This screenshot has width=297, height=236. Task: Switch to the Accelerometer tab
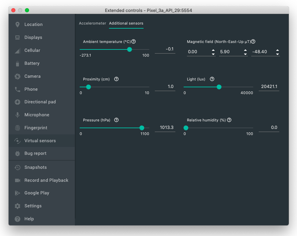pos(93,24)
